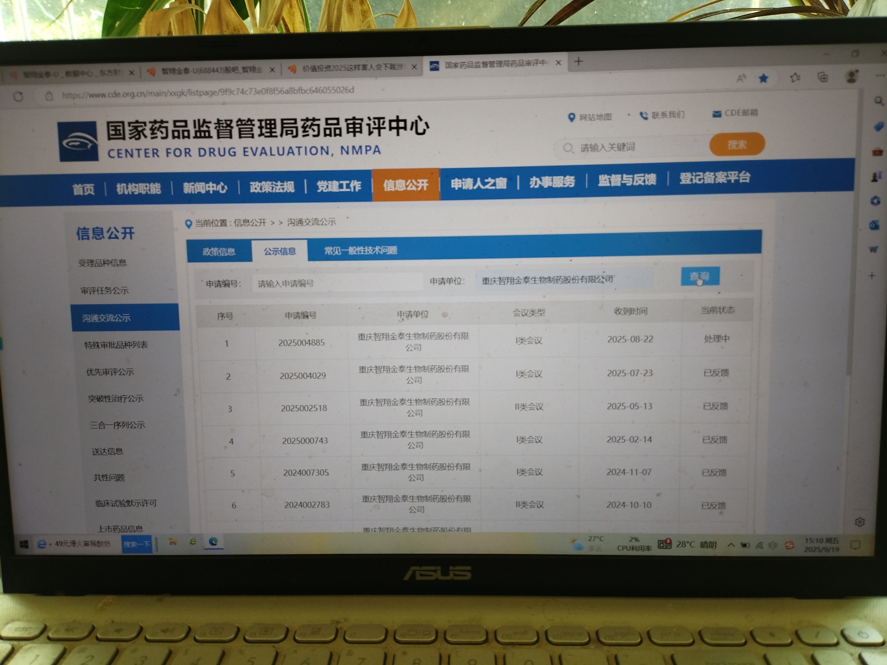Click the blue favorite star icon
Viewport: 887px width, 665px height.
[x=763, y=78]
